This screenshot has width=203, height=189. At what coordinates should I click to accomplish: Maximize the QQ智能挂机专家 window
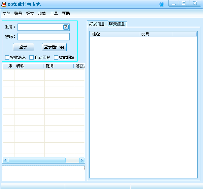184,3
